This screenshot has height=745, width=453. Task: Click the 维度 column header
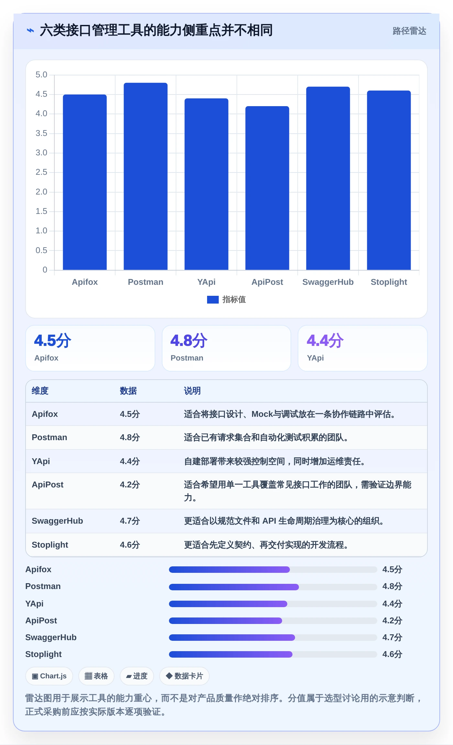pos(40,391)
